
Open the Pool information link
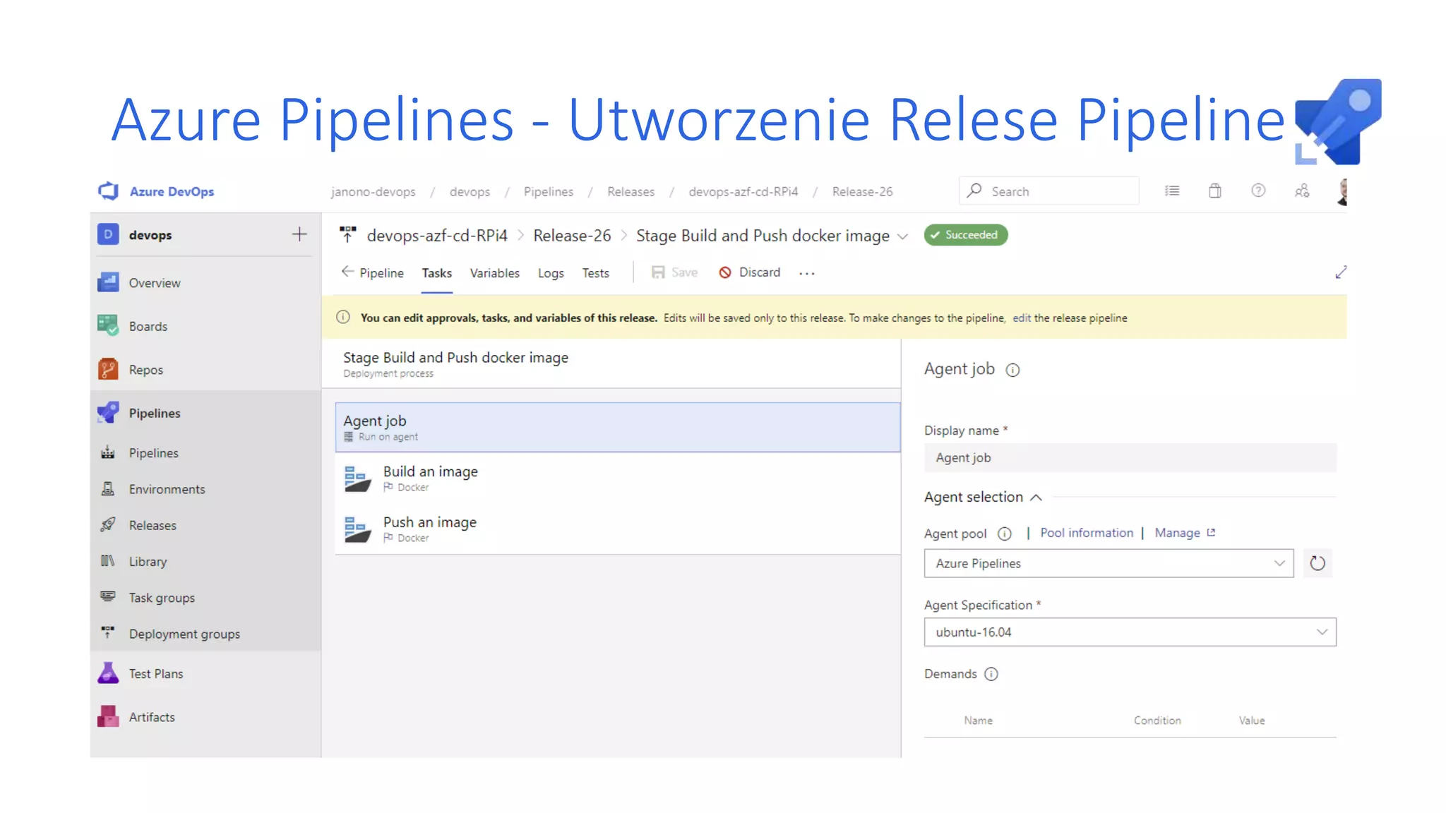tap(1087, 533)
